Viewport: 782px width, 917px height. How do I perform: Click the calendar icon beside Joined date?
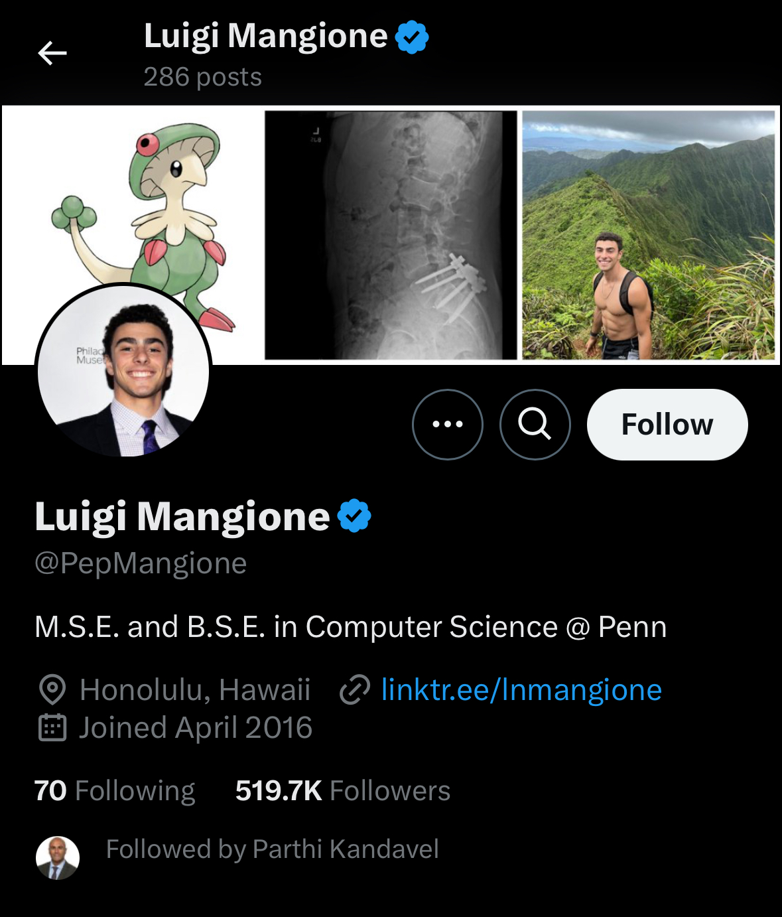[52, 728]
